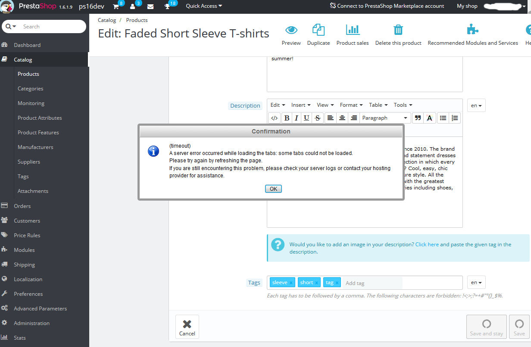Insert numbered list in editor
Image resolution: width=531 pixels, height=347 pixels.
click(455, 118)
